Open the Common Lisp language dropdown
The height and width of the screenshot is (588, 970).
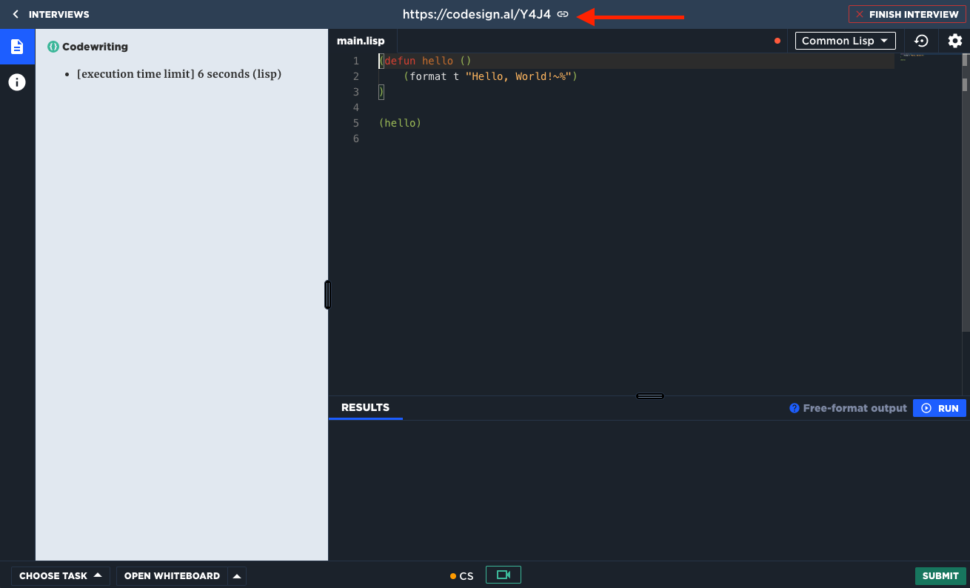(845, 41)
